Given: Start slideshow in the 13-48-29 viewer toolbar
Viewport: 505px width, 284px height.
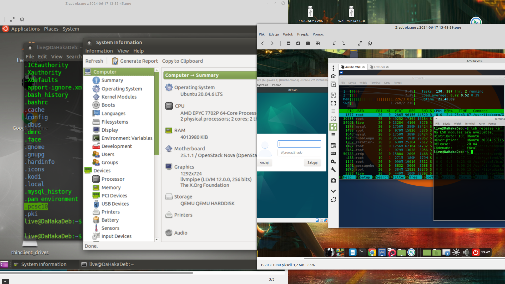Looking at the screenshot, I should click(370, 43).
